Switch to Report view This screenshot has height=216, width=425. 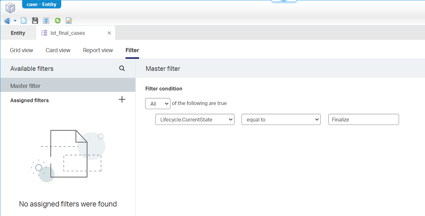pyautogui.click(x=98, y=50)
